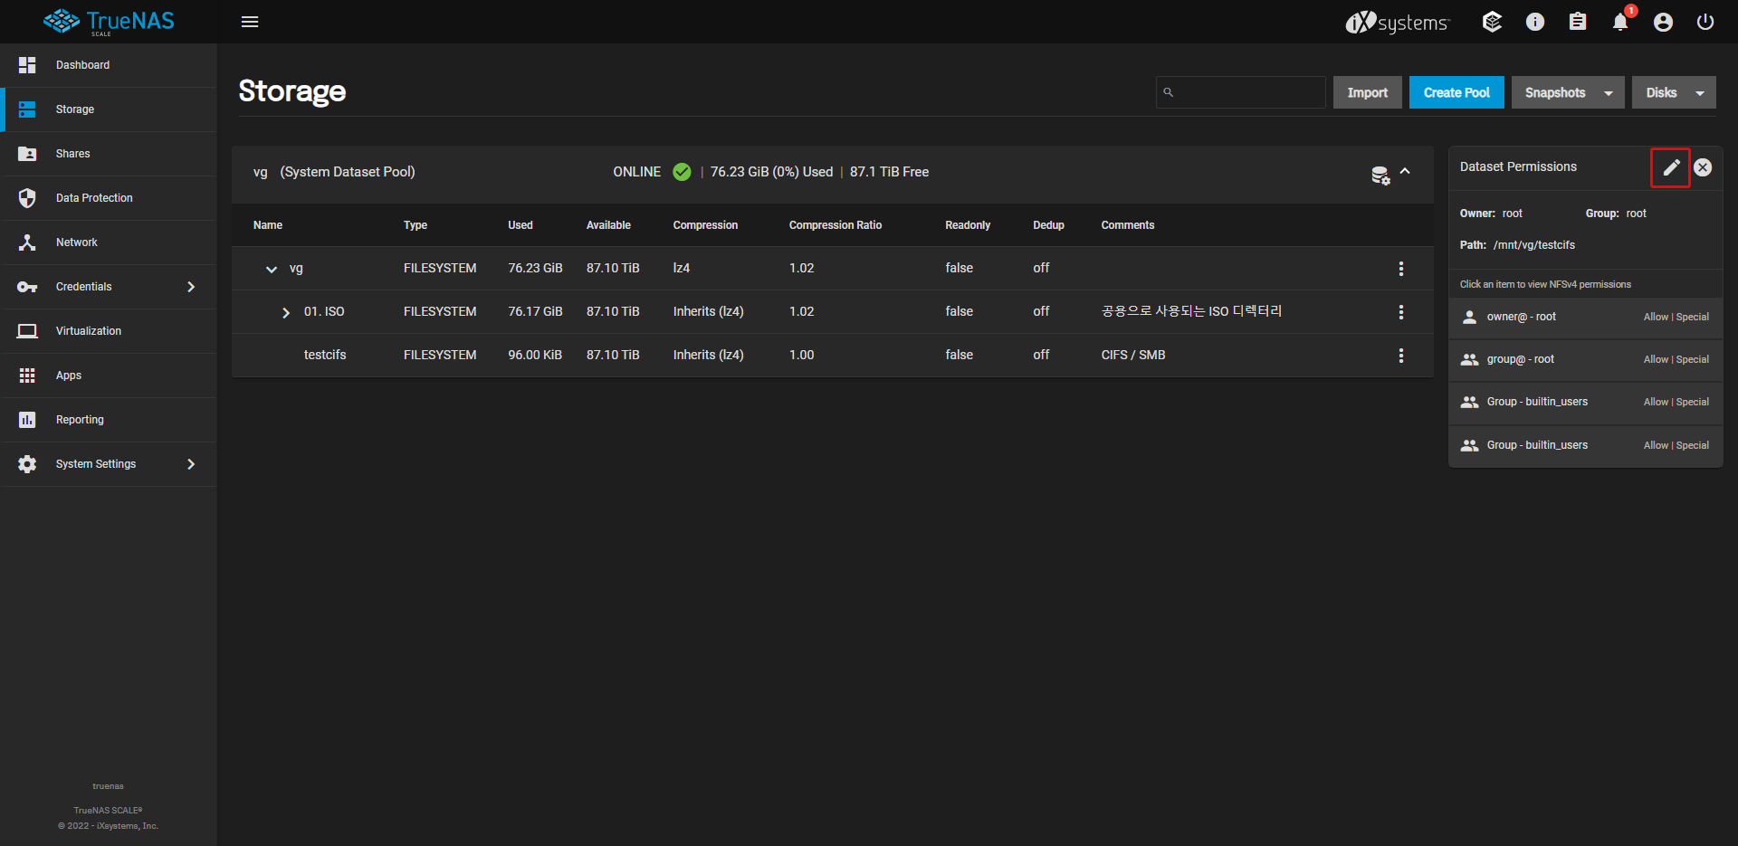The height and width of the screenshot is (846, 1738).
Task: Open the Disks dropdown menu
Action: click(1673, 92)
